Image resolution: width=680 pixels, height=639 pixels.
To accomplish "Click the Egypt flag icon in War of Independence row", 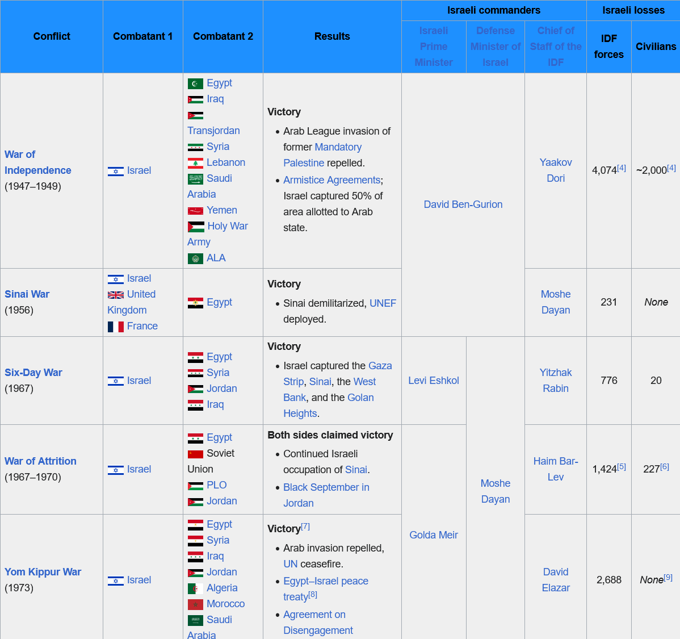I will pyautogui.click(x=195, y=84).
